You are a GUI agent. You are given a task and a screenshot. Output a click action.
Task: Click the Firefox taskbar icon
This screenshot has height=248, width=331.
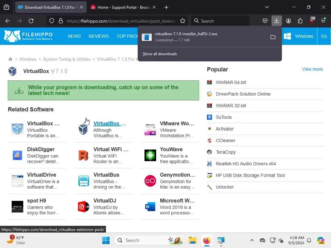(x=207, y=240)
